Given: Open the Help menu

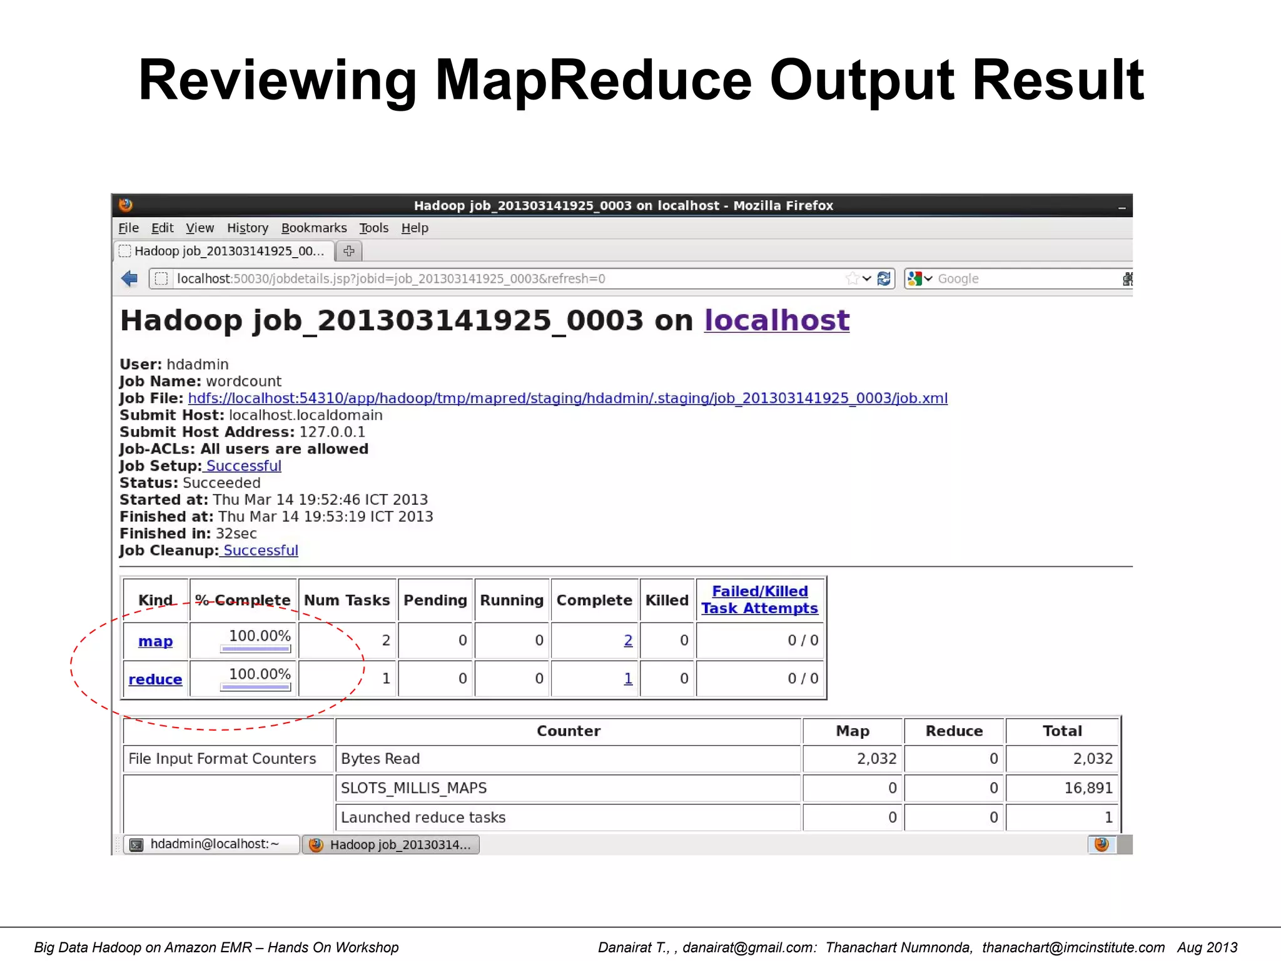Looking at the screenshot, I should coord(415,228).
